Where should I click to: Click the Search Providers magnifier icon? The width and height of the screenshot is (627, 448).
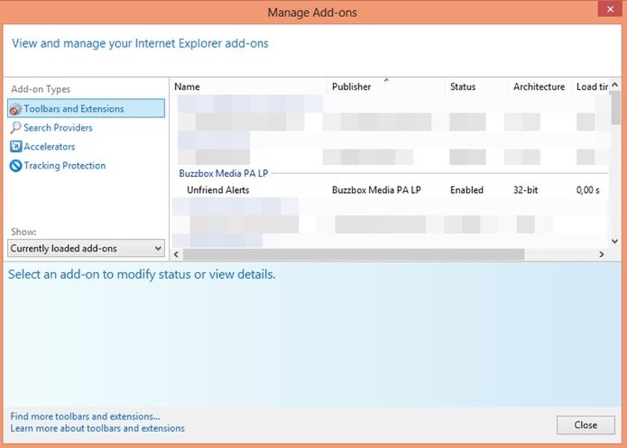coord(16,128)
